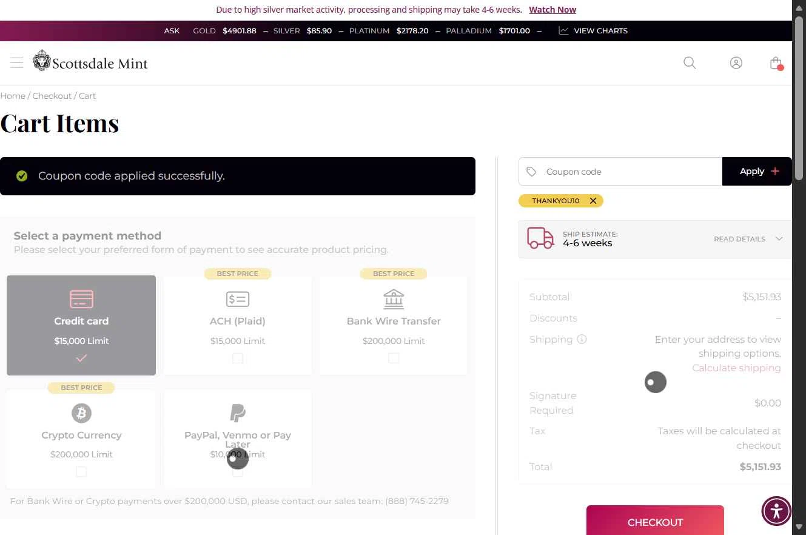806x535 pixels.
Task: Open the hamburger menu icon
Action: (16, 62)
